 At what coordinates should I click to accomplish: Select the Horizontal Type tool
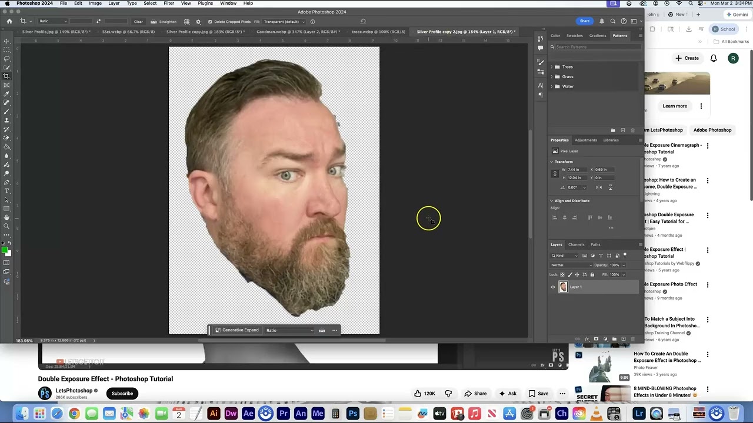tap(6, 191)
